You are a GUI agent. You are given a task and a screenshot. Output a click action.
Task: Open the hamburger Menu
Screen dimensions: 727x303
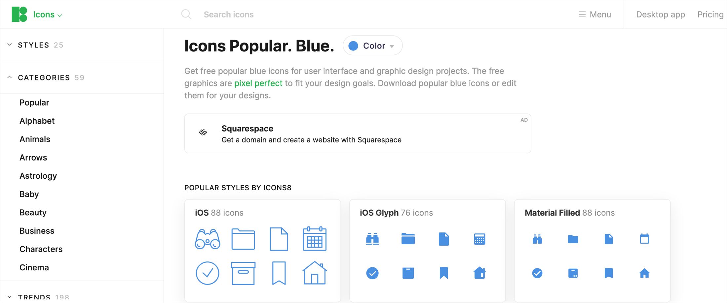pyautogui.click(x=595, y=15)
